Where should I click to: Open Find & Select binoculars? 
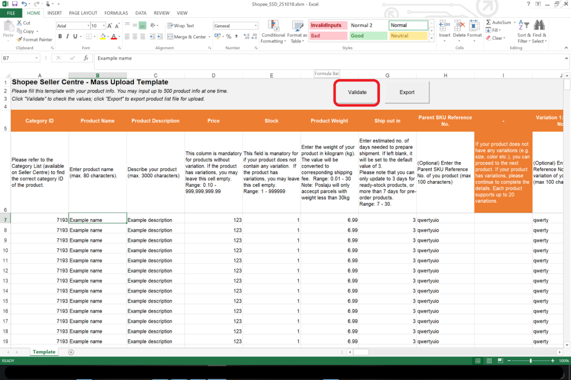(x=539, y=32)
